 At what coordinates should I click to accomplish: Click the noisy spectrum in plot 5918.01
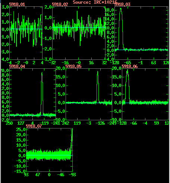[26, 29]
